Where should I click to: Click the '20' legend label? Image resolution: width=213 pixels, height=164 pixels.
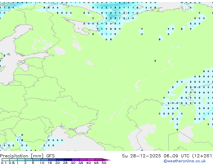[57, 163]
